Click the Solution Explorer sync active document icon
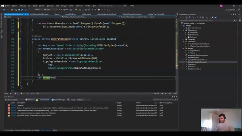 tap(197, 17)
